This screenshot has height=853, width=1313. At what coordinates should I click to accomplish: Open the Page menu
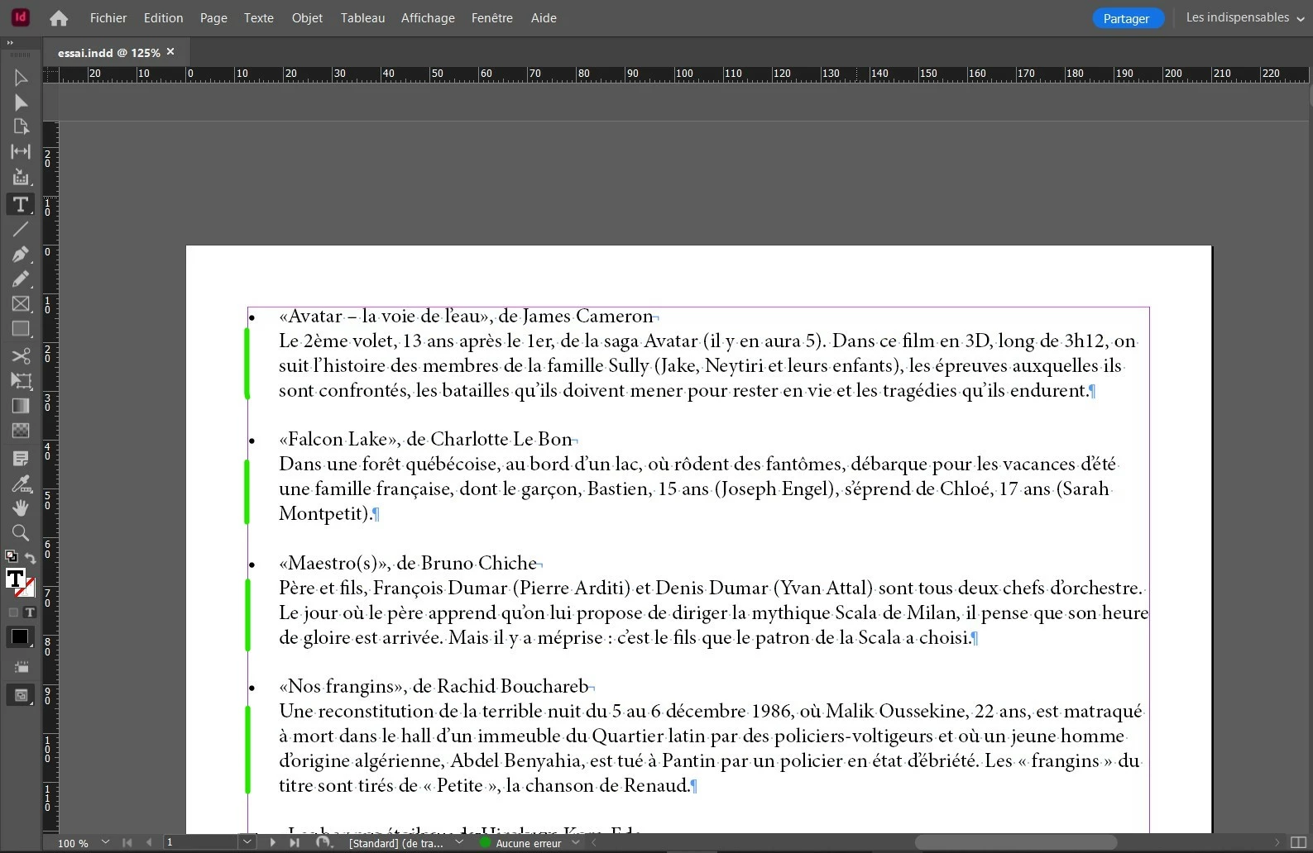tap(213, 17)
